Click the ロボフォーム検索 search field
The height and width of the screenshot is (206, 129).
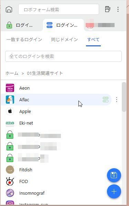click(58, 9)
